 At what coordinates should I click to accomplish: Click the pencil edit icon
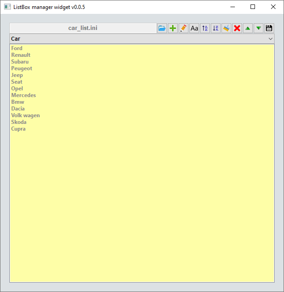coord(184,28)
